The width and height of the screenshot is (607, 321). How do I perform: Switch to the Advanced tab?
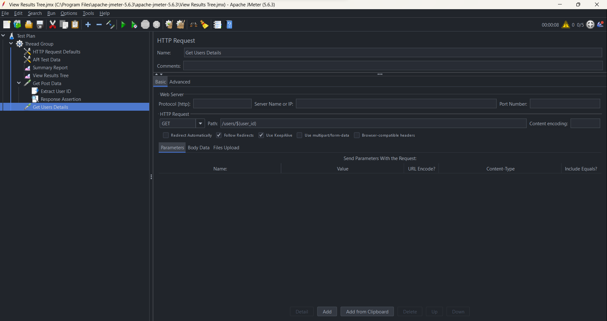tap(180, 82)
